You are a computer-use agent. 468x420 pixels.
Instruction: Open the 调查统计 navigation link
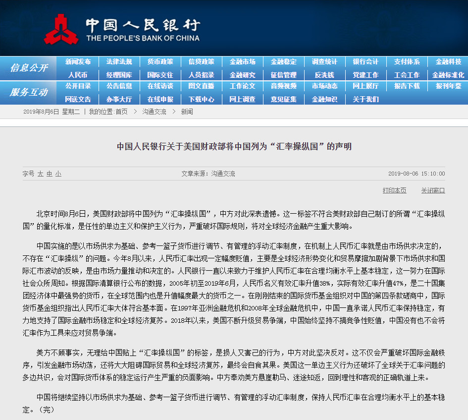324,62
